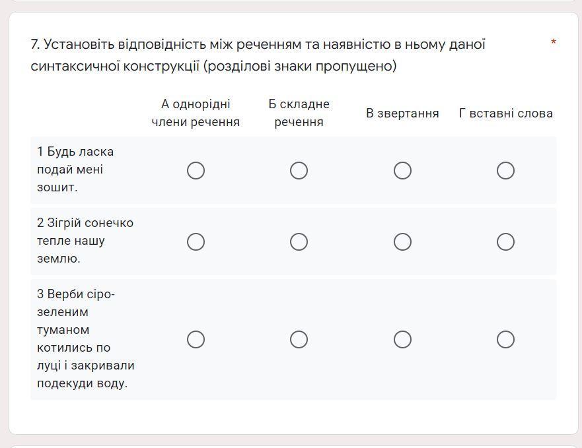Image resolution: width=582 pixels, height=448 pixels.
Task: Click the 'Б складне речення' column header
Action: tap(299, 113)
